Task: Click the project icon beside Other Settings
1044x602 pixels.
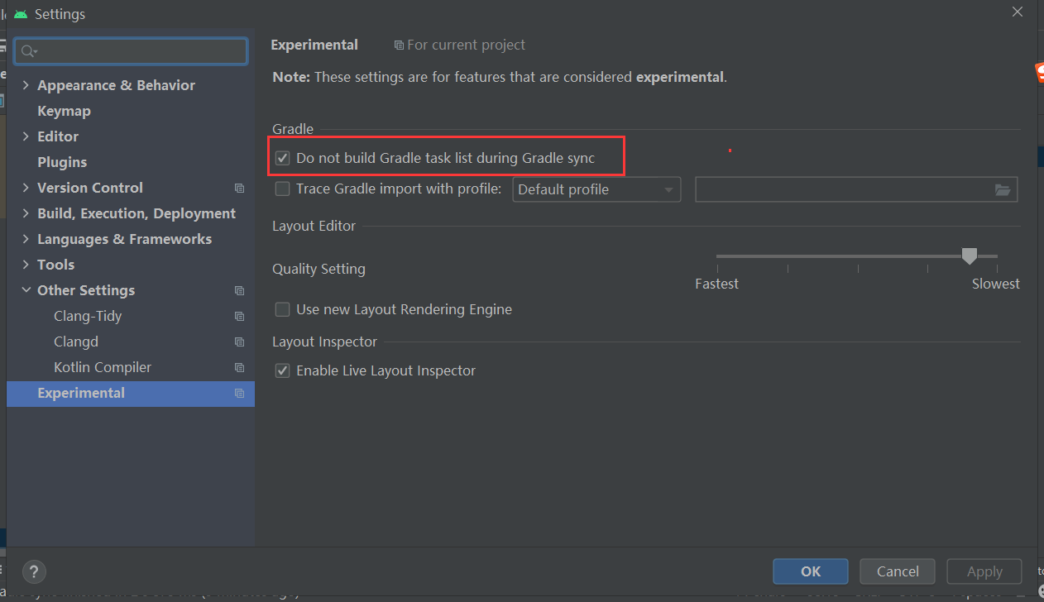Action: pos(239,290)
